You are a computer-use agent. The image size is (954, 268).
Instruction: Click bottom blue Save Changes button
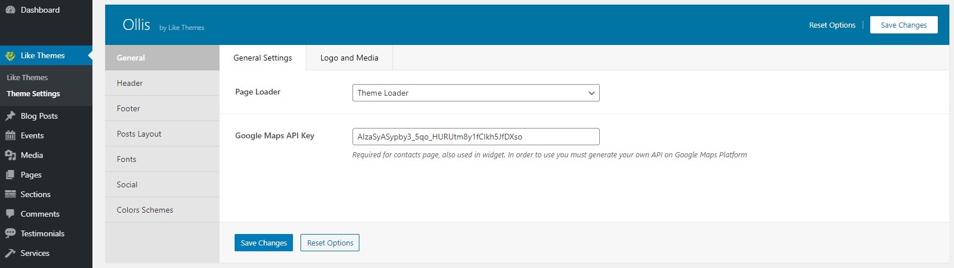click(x=263, y=243)
